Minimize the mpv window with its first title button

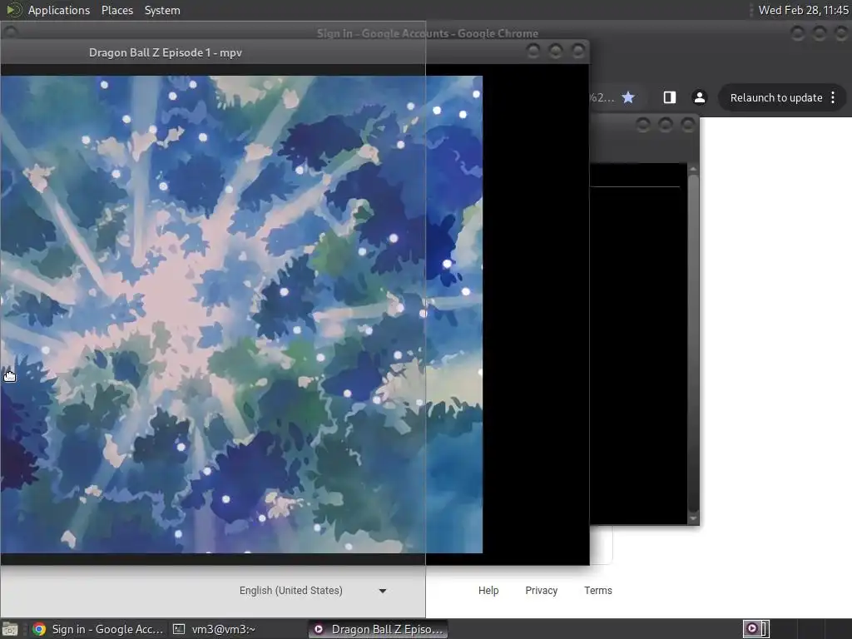pos(533,51)
